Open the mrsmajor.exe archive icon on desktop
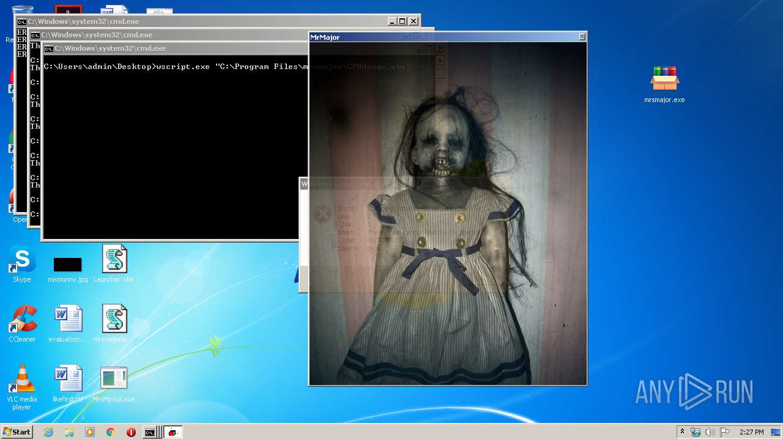Image resolution: width=783 pixels, height=440 pixels. 664,84
